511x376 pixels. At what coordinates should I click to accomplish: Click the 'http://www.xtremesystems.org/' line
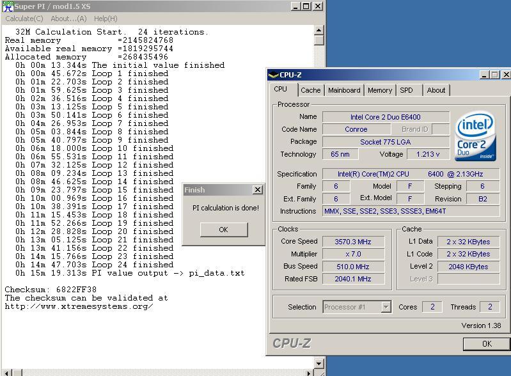[79, 306]
